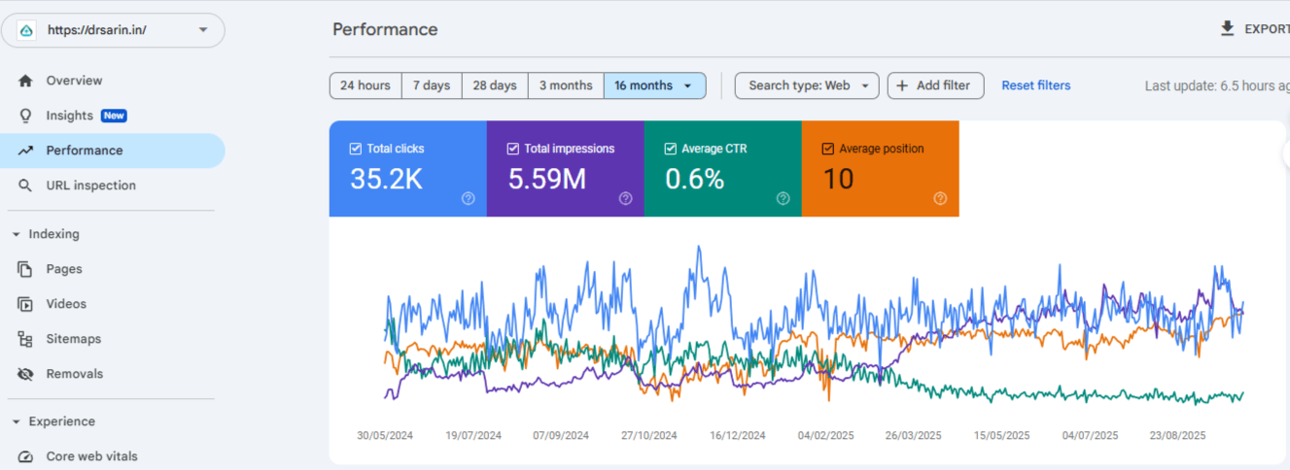Image resolution: width=1290 pixels, height=470 pixels.
Task: Click the Total clicks 35.2K card
Action: (x=408, y=168)
